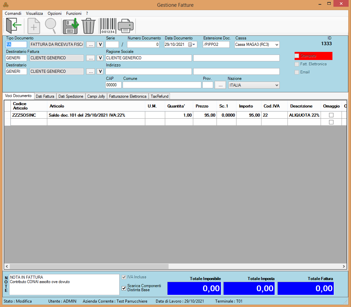351x307 pixels.
Task: Toggle the Stampata checkbox
Action: click(297, 56)
